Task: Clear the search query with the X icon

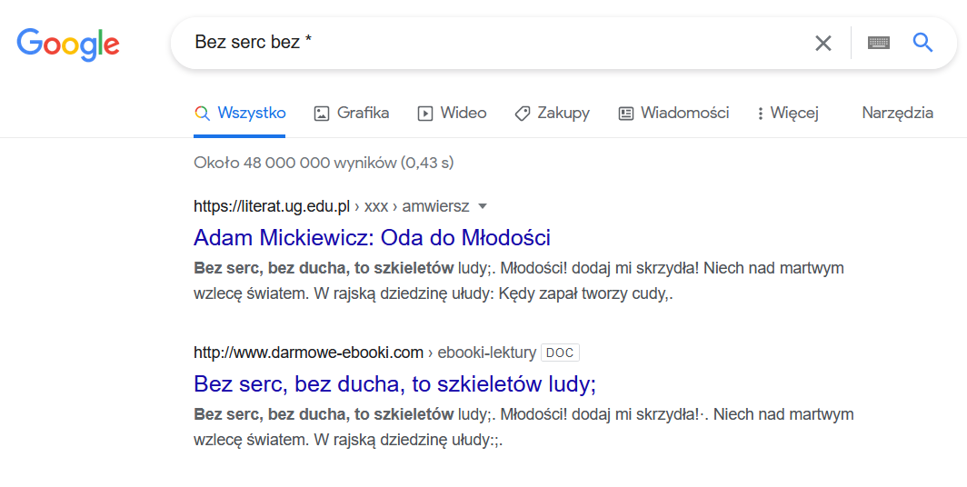Action: click(823, 43)
